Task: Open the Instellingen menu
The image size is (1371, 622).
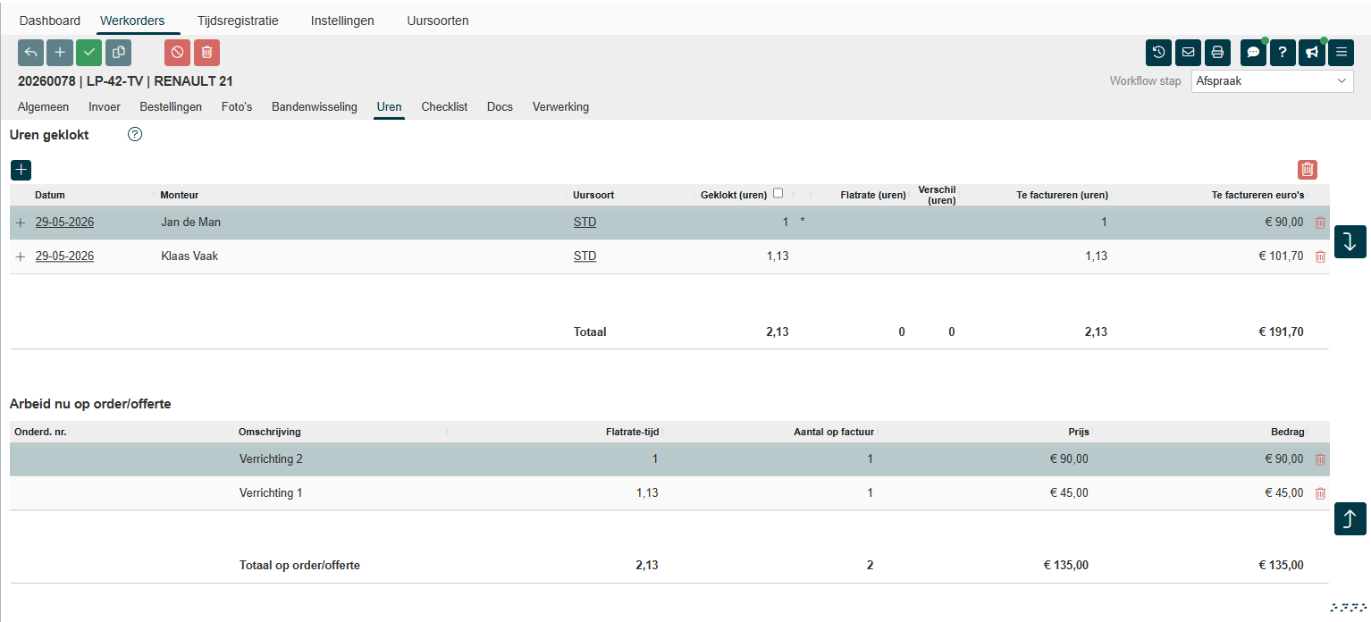Action: 342,21
